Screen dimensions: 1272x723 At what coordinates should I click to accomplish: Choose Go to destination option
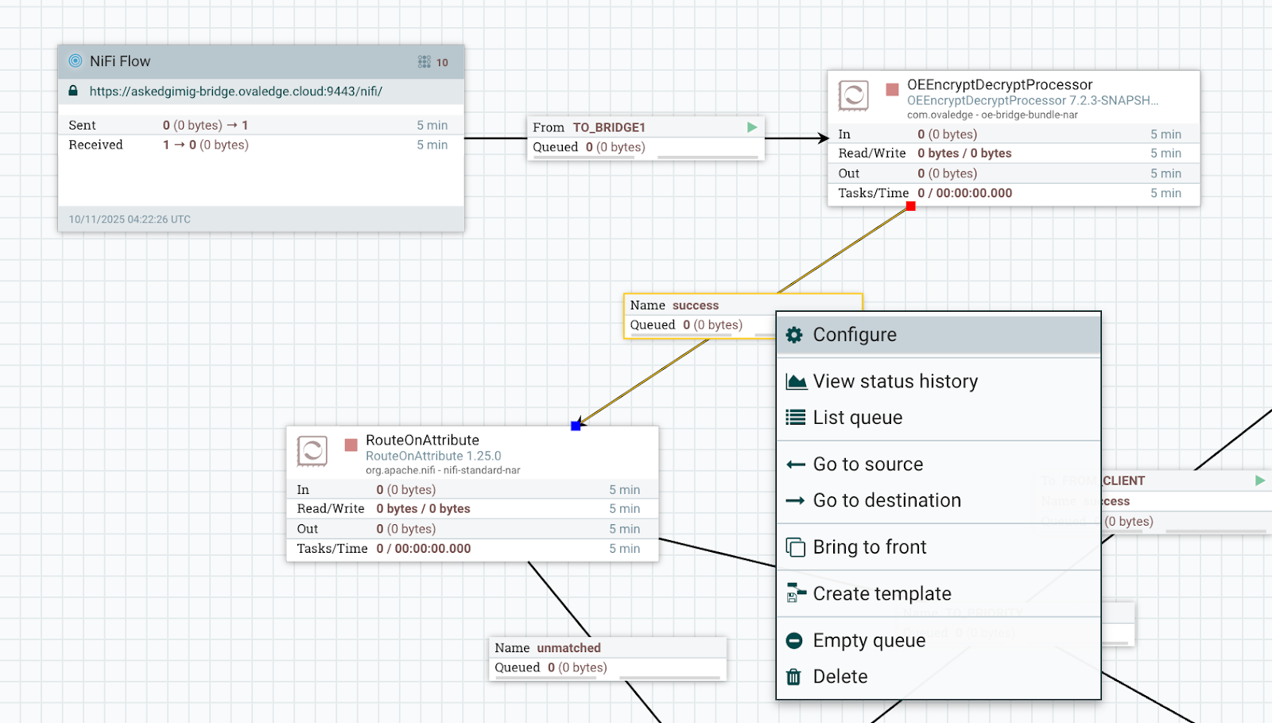coord(886,500)
